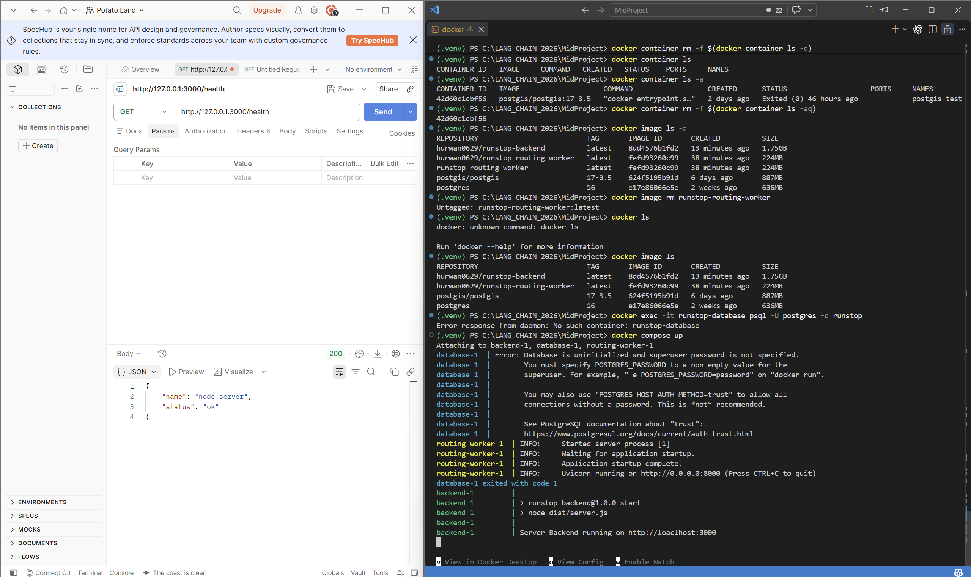Toggle word wrap in the response viewer
The width and height of the screenshot is (971, 577).
pos(339,372)
